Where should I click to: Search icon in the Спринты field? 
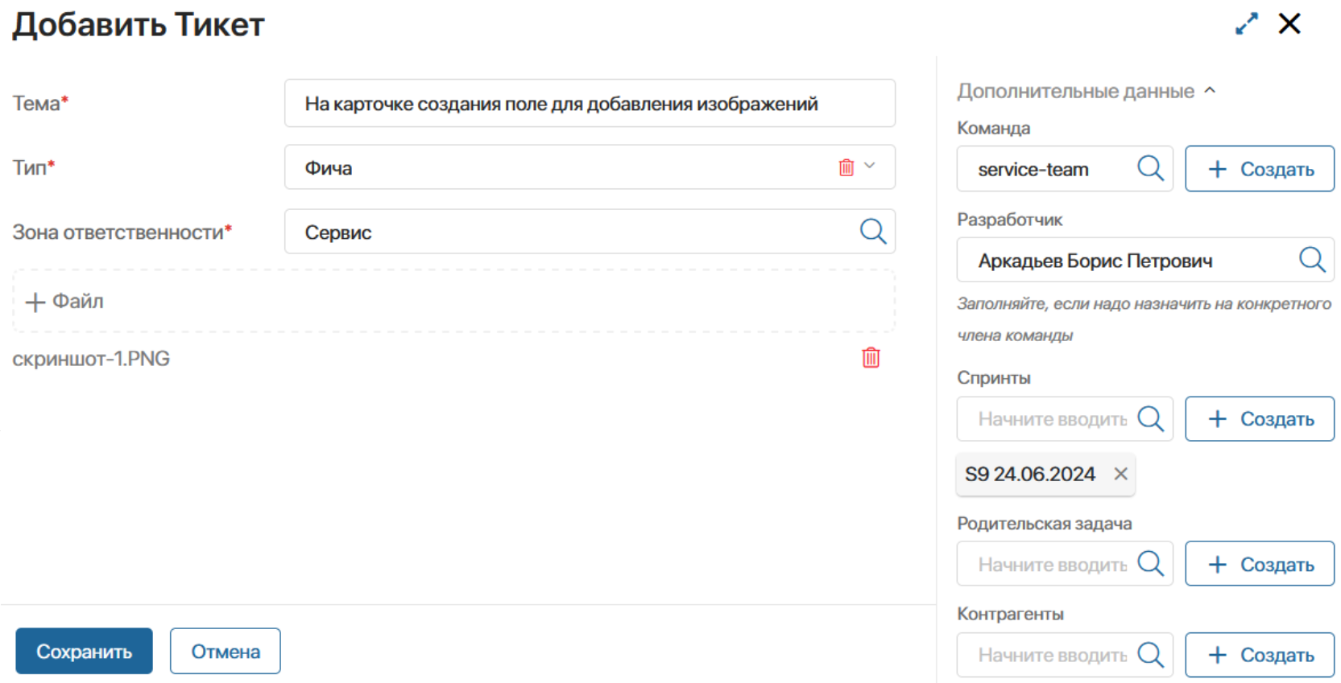point(1150,419)
